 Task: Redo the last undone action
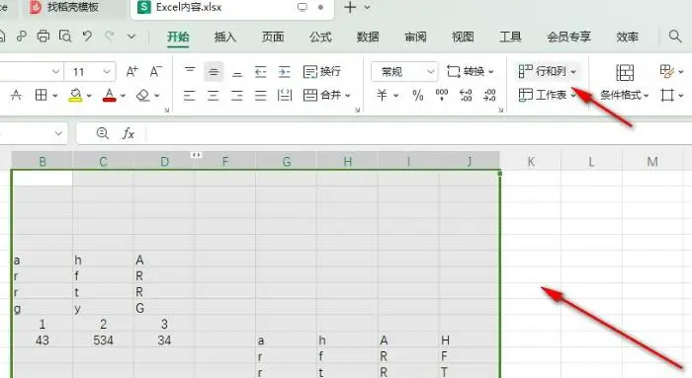click(x=110, y=37)
